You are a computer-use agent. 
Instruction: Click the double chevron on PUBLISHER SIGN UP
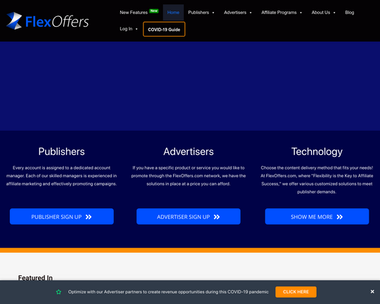89,217
